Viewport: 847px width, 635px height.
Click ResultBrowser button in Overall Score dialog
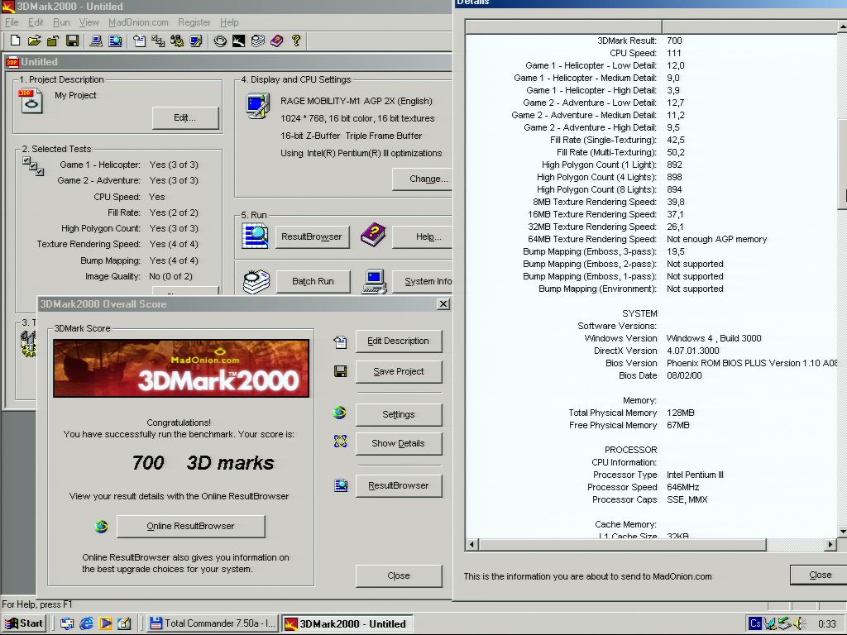click(398, 485)
